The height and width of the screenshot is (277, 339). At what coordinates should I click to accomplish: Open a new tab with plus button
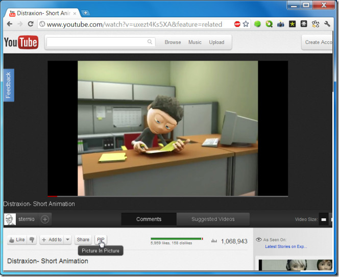pos(85,13)
